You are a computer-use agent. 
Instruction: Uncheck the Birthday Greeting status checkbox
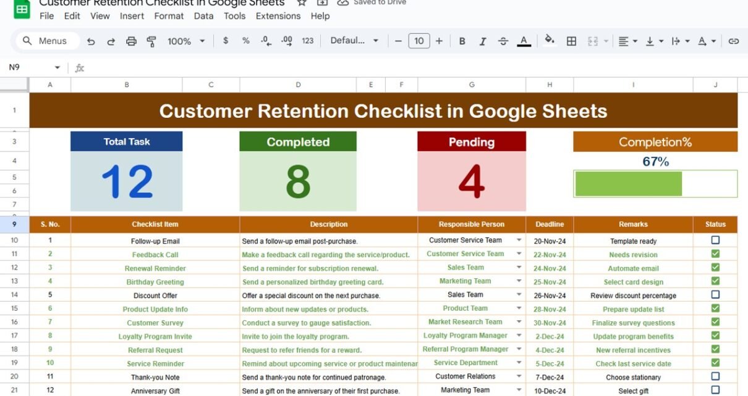[x=715, y=281]
